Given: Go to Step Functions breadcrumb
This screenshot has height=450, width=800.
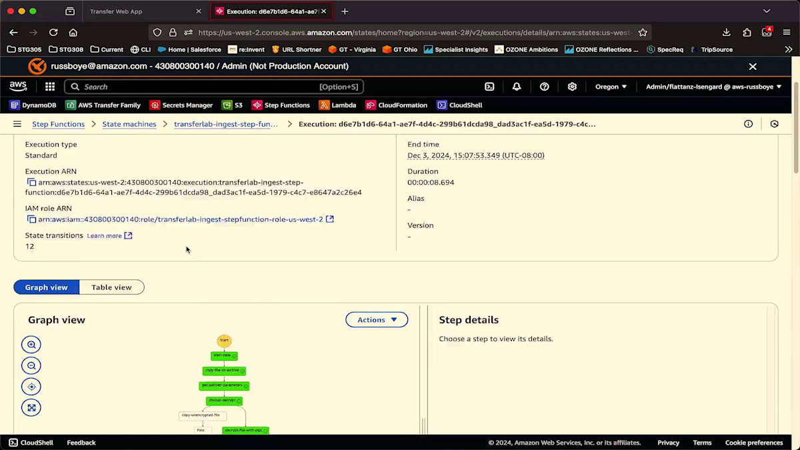Looking at the screenshot, I should pos(59,124).
